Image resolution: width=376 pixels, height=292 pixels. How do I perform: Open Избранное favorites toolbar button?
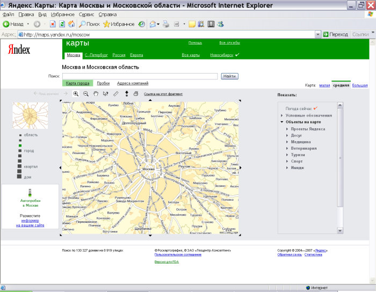click(119, 24)
